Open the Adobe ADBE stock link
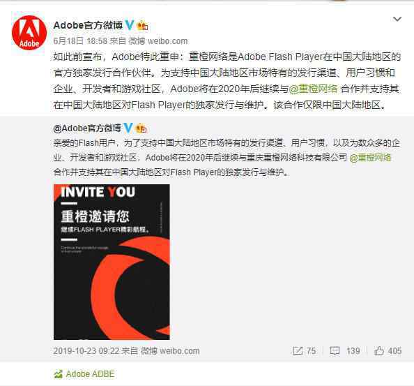This screenshot has height=386, width=414. (90, 374)
